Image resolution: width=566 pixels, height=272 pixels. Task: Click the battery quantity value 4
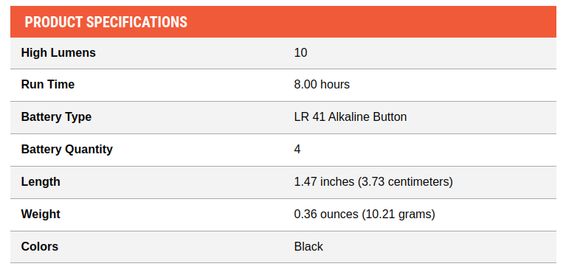pos(297,150)
